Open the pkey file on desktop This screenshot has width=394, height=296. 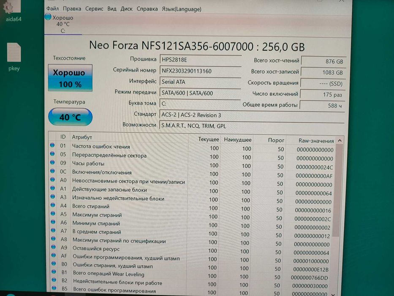[x=14, y=57]
